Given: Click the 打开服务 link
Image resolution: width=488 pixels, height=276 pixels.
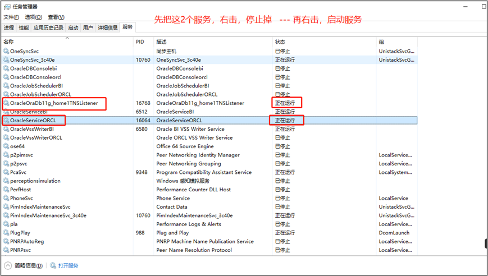Looking at the screenshot, I should [68, 265].
